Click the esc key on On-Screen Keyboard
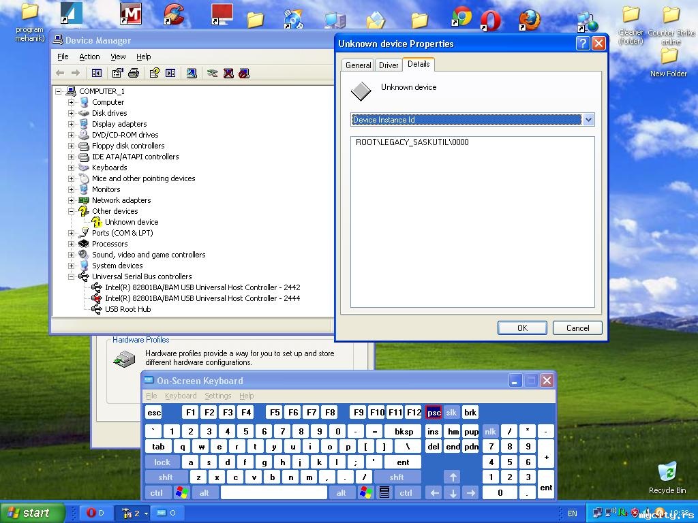The image size is (698, 523). click(x=154, y=412)
